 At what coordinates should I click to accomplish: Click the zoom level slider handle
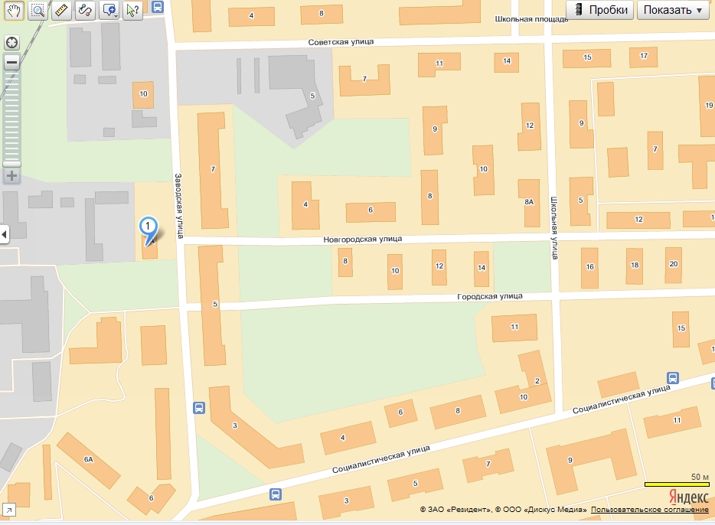[x=11, y=164]
